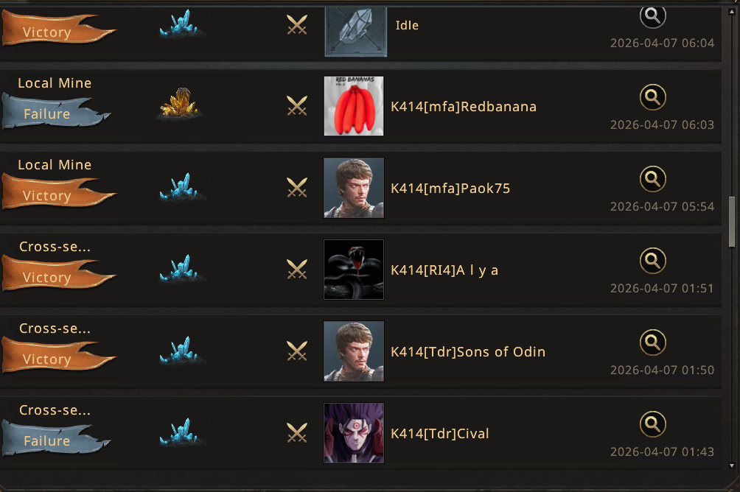
Task: View battle report magnifier for Paok75
Action: 653,179
